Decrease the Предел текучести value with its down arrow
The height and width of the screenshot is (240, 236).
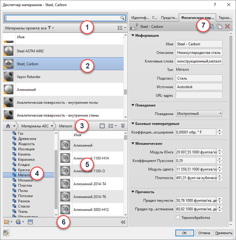click(219, 202)
